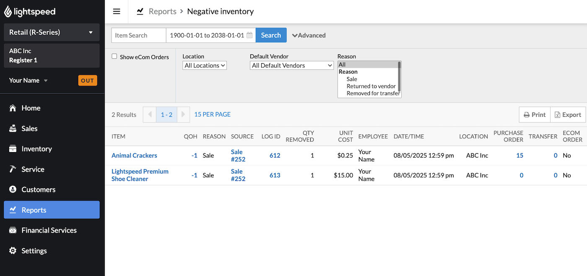Expand the Advanced search options
This screenshot has height=276, width=587.
click(309, 35)
